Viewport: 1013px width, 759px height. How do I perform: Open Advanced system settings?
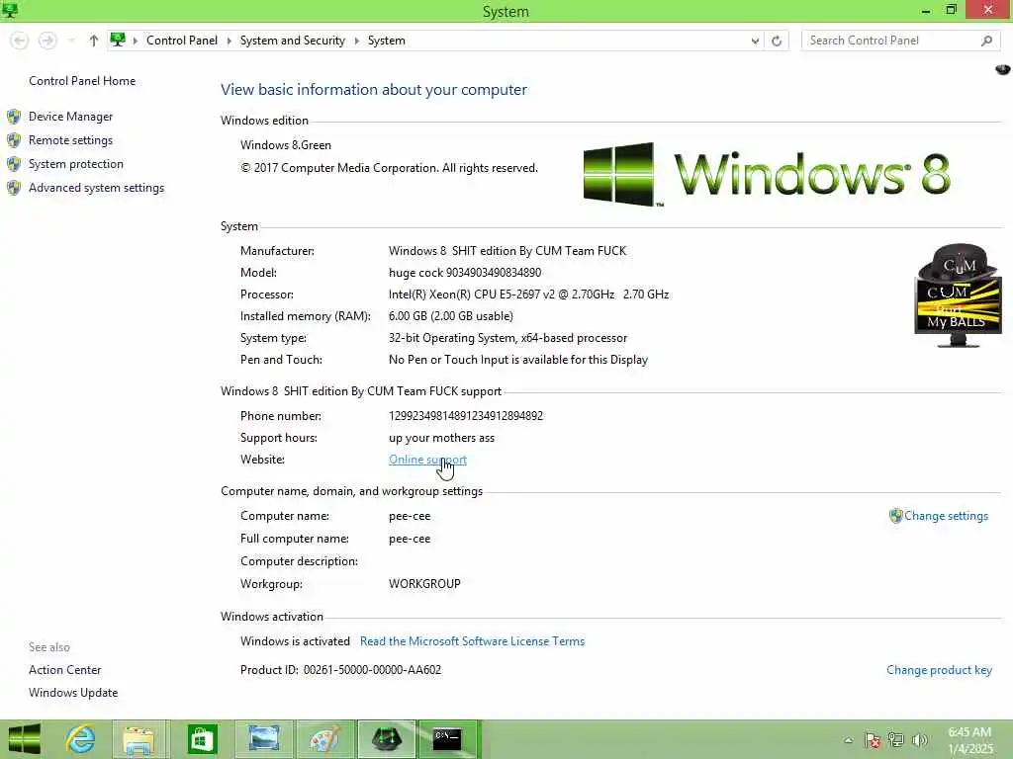tap(96, 188)
